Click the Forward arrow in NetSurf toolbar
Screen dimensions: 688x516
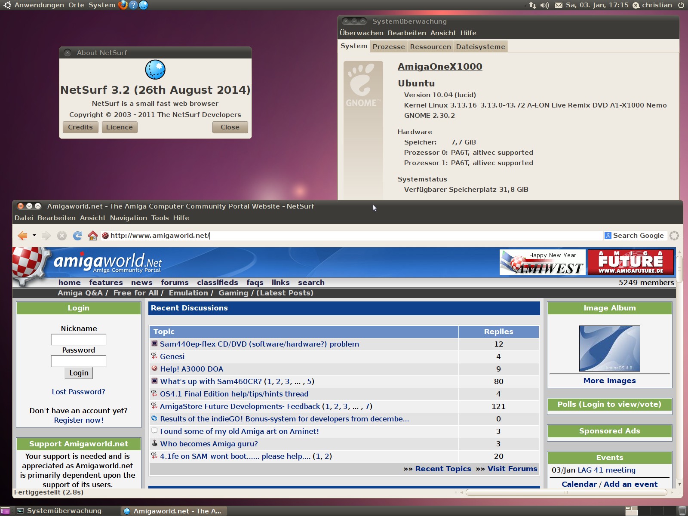[46, 236]
